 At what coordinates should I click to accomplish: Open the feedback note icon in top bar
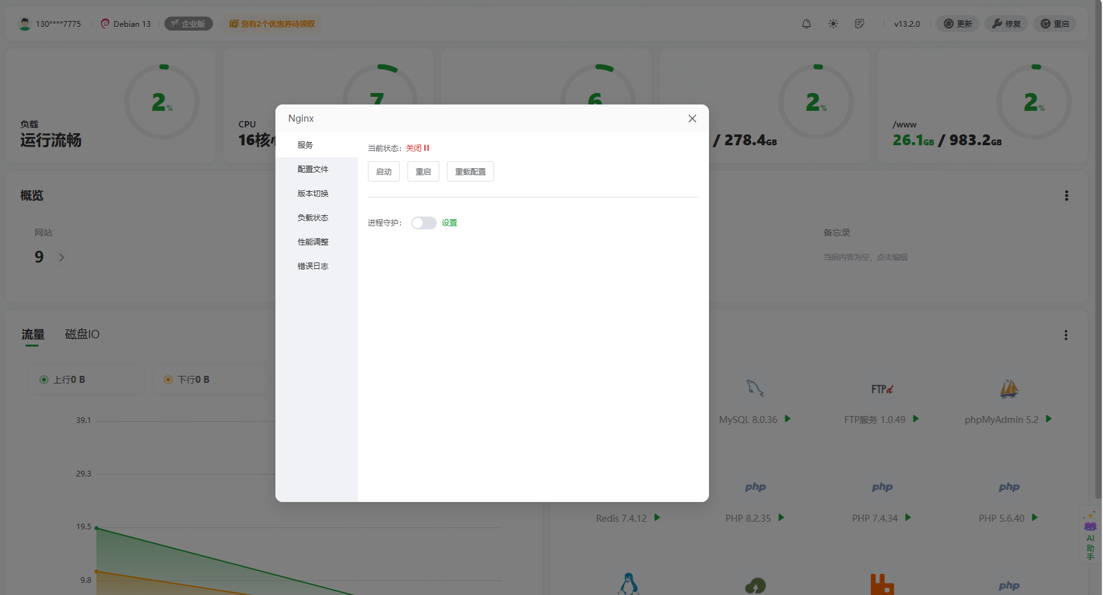860,24
